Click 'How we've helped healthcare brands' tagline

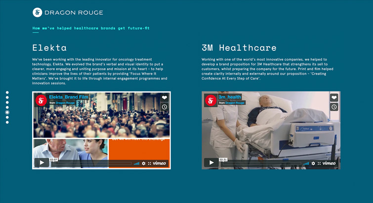pyautogui.click(x=91, y=28)
